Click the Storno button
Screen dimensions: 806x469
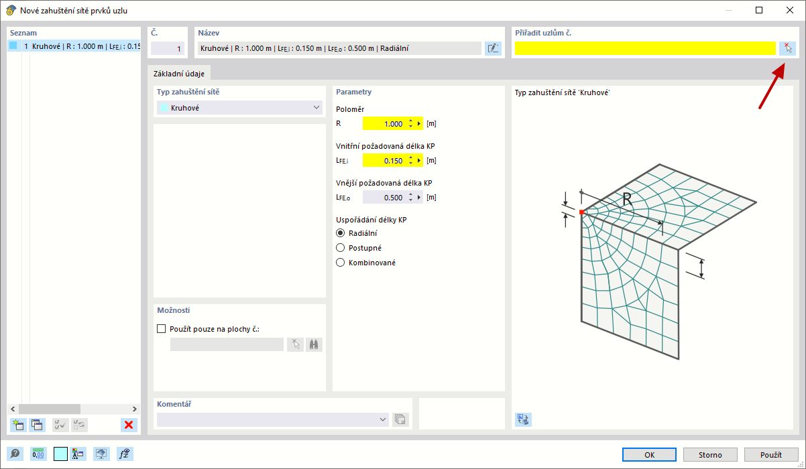pos(710,454)
